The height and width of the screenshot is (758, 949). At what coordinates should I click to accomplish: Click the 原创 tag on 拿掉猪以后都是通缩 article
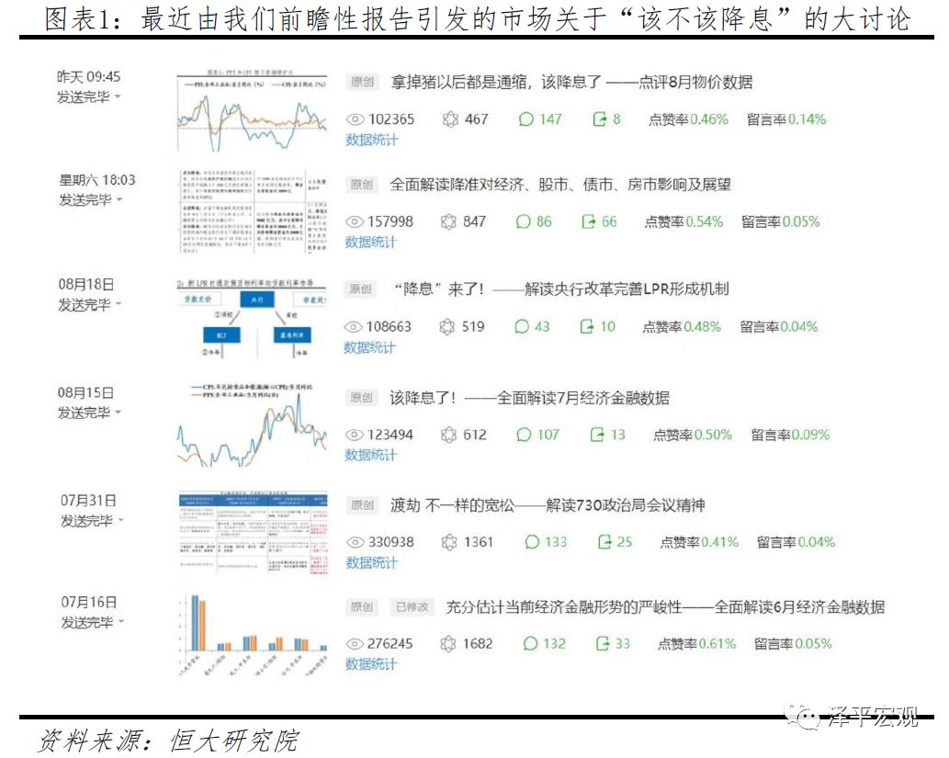tap(363, 82)
